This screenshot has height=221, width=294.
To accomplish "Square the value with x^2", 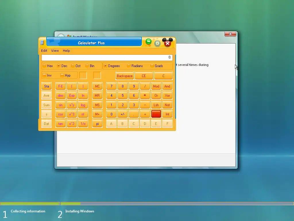I will click(x=71, y=124).
